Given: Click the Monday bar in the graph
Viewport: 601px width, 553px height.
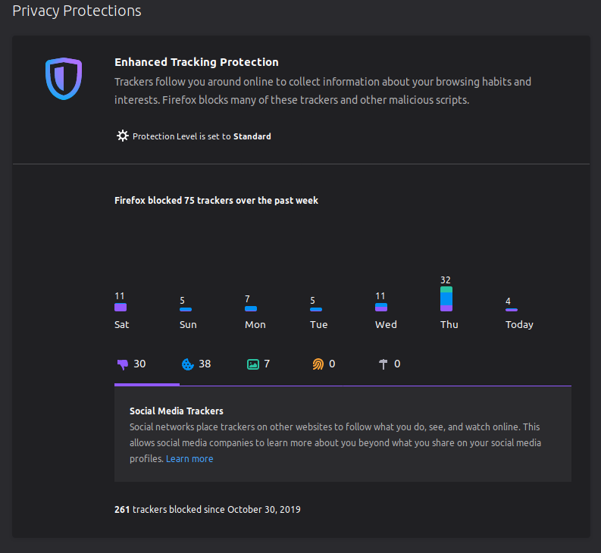Looking at the screenshot, I should 251,308.
